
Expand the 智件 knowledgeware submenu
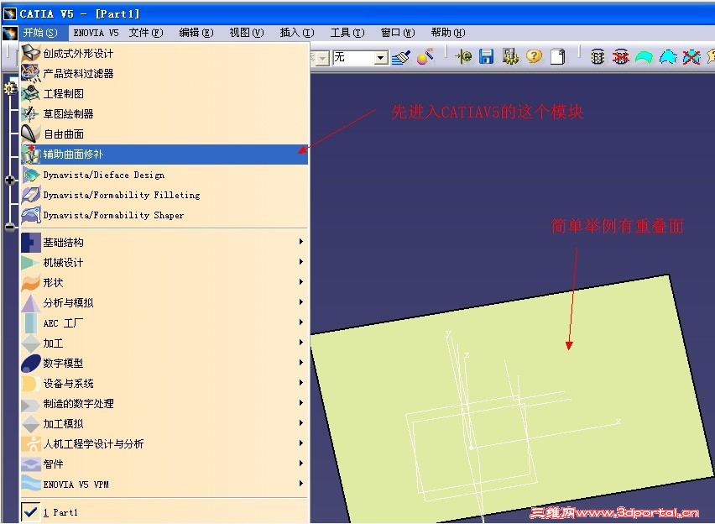pyautogui.click(x=164, y=464)
